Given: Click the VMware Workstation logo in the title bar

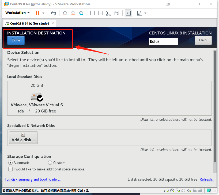Looking at the screenshot, I should 6,4.
